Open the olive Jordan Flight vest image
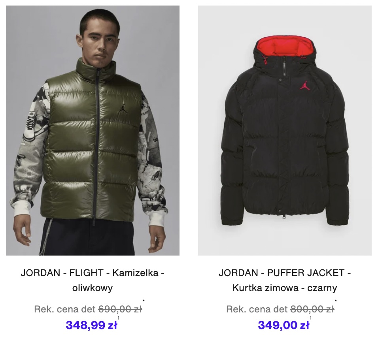Viewport: 378px width, 346px height. pos(93,130)
